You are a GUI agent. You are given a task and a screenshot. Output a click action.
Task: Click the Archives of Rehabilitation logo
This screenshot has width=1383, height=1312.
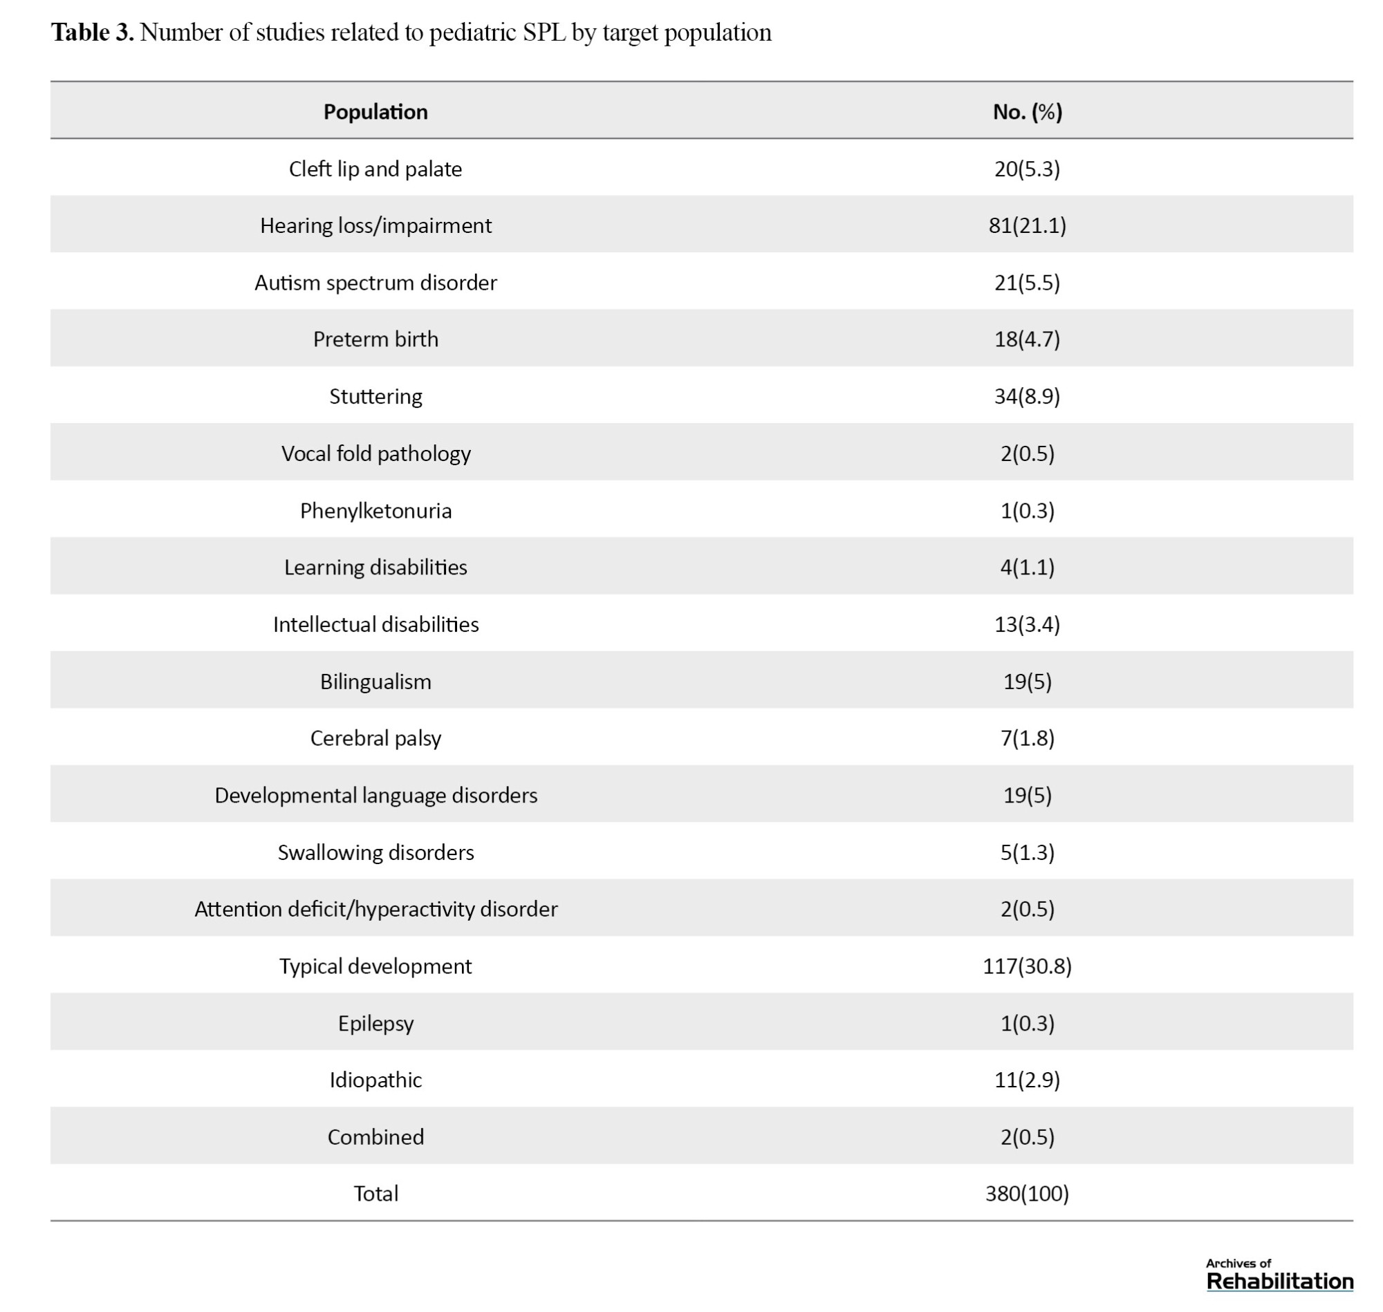click(x=1279, y=1274)
